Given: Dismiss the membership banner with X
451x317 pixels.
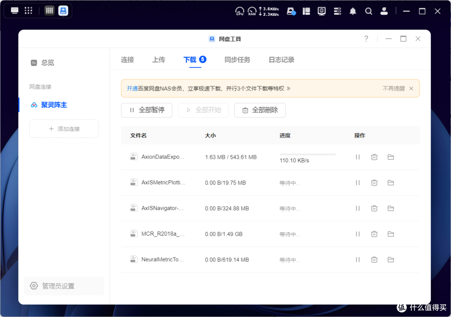Looking at the screenshot, I should pos(411,88).
